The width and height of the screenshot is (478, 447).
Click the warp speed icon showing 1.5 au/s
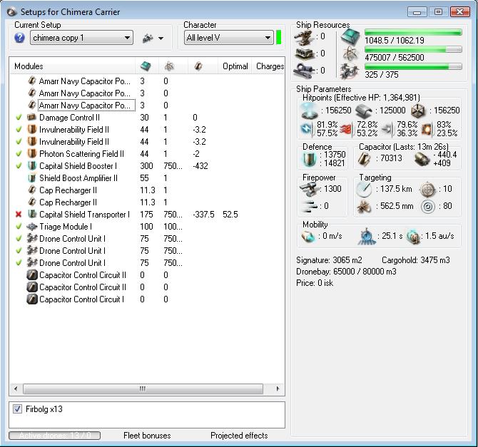click(413, 237)
